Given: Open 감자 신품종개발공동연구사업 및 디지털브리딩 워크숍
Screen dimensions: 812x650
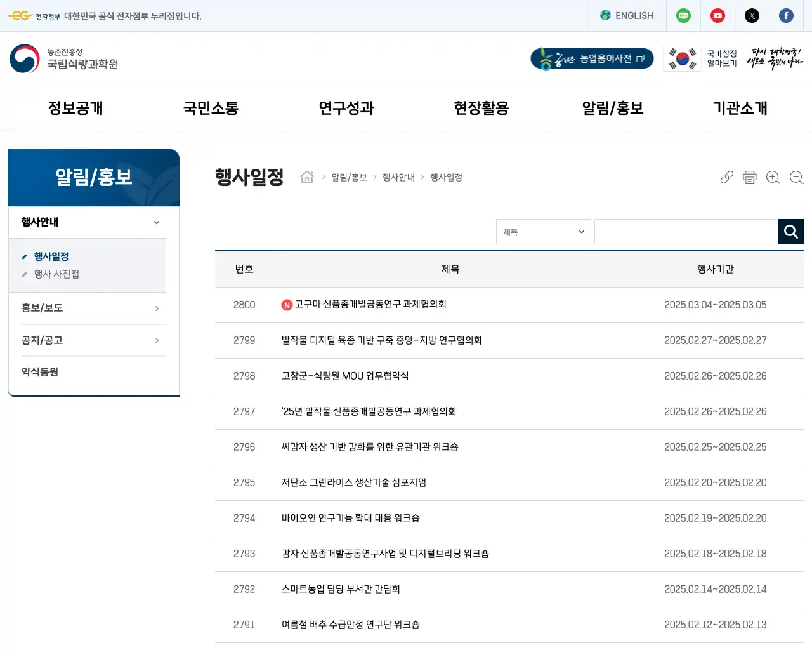Looking at the screenshot, I should 385,554.
